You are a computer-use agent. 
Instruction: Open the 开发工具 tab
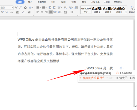[x=95, y=2]
